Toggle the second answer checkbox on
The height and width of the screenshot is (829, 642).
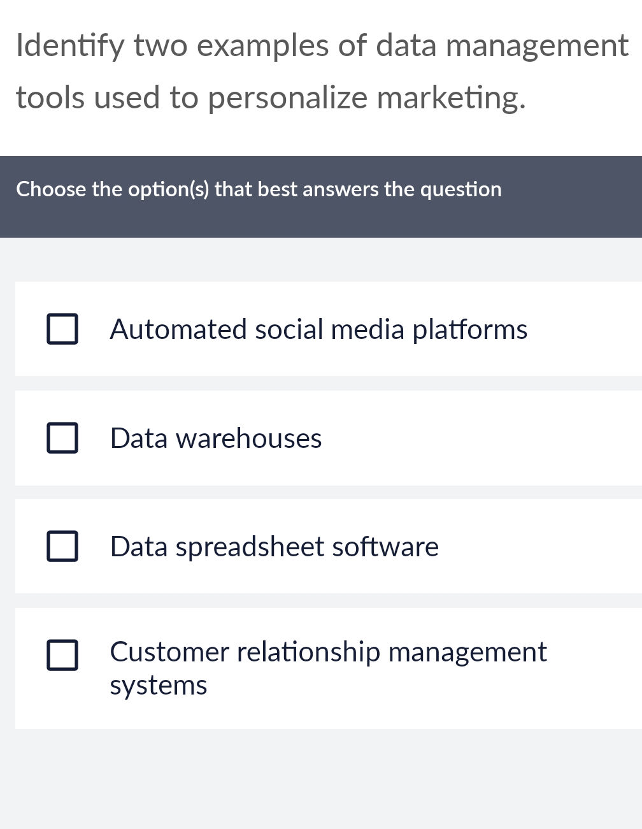pos(62,438)
